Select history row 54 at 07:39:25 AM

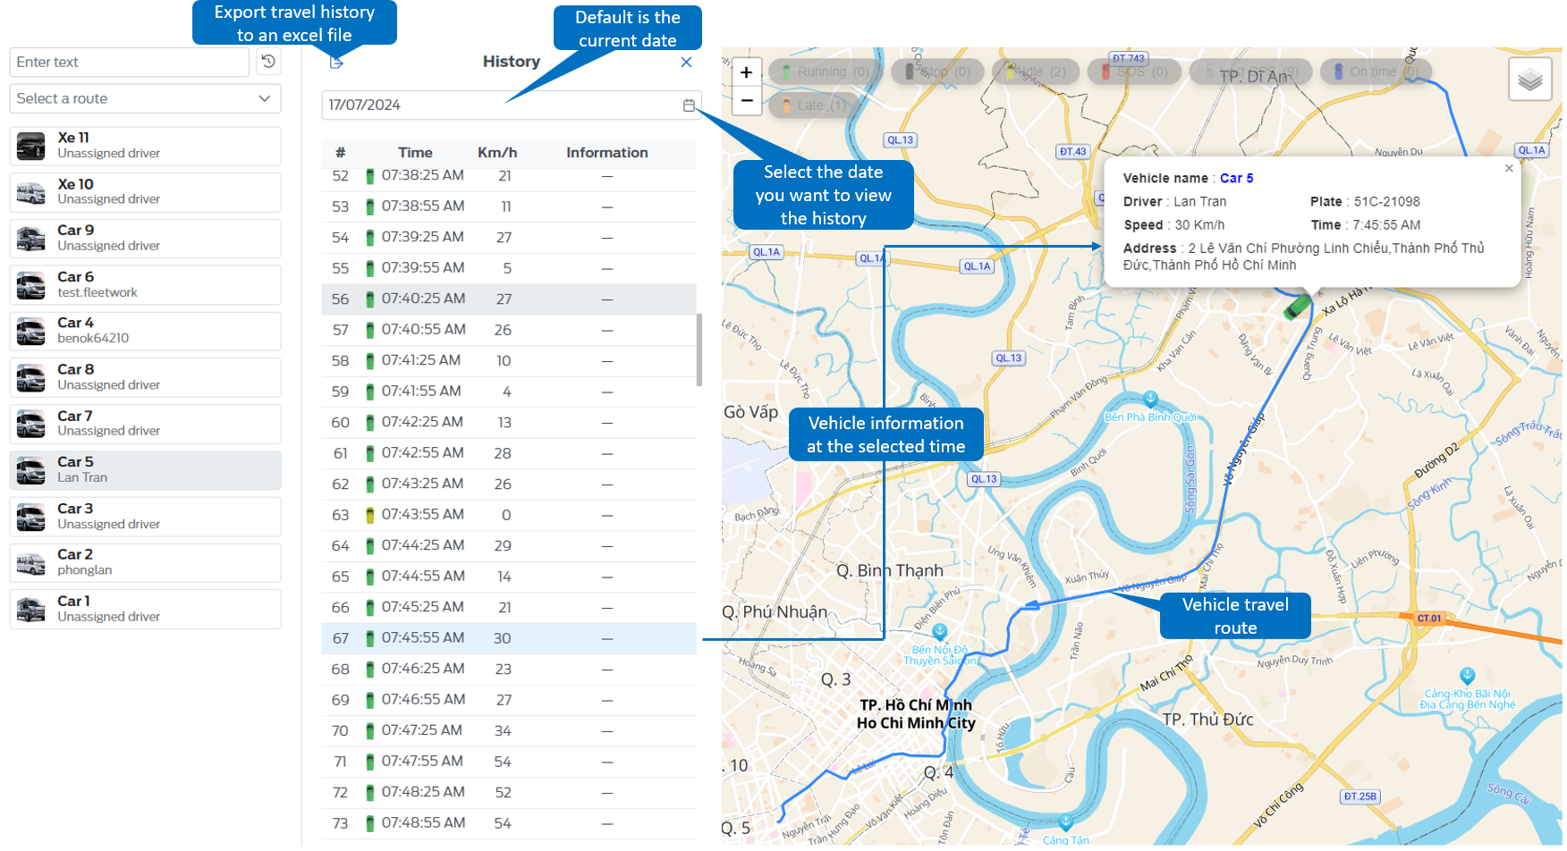(x=509, y=238)
